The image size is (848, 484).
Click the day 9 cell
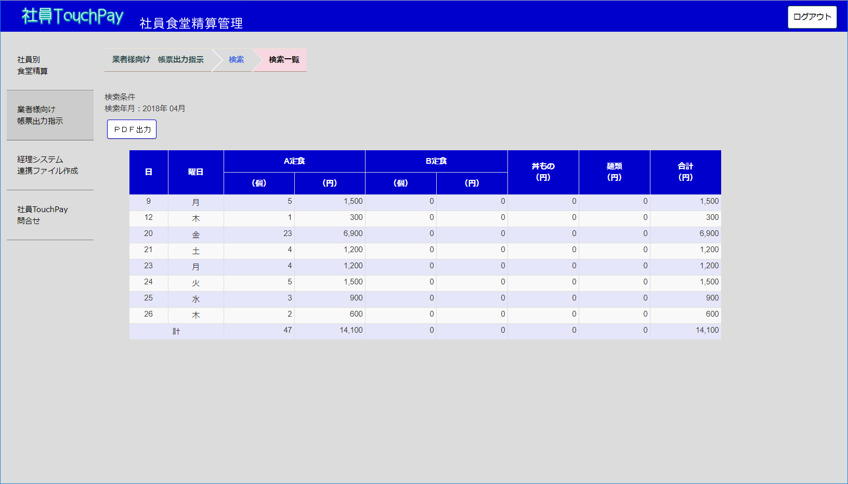(149, 202)
